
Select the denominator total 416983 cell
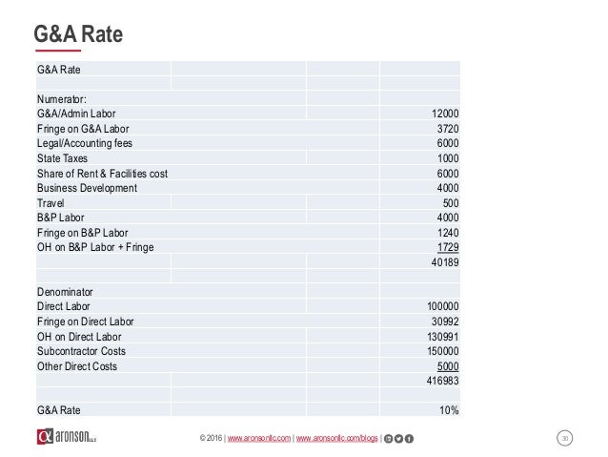[442, 381]
